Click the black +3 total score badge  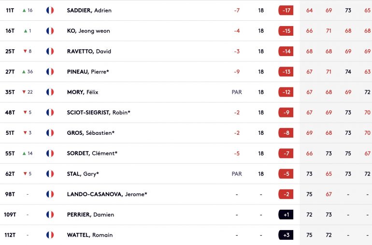[x=286, y=235]
